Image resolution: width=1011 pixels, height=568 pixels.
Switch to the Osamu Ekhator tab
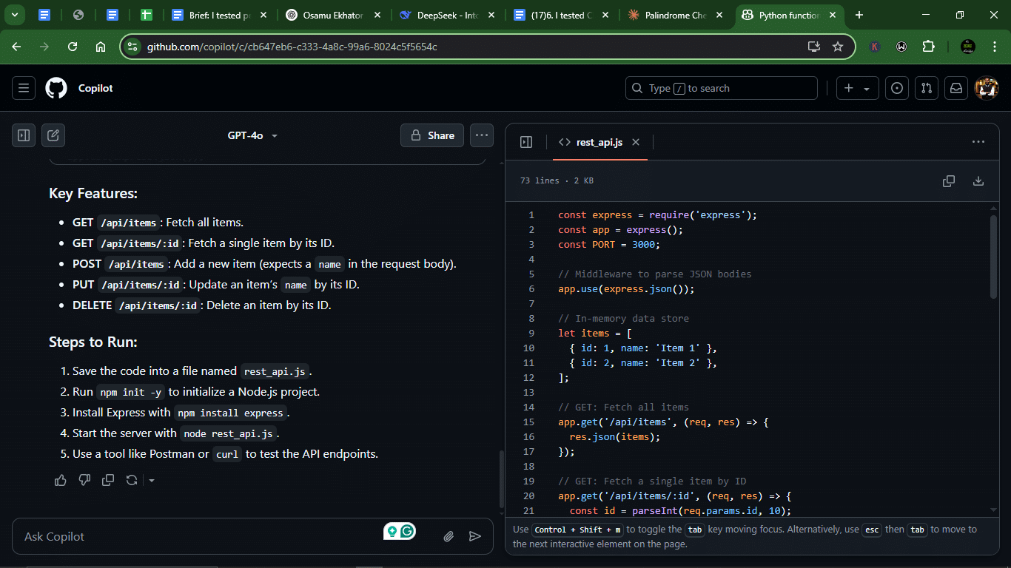[333, 15]
